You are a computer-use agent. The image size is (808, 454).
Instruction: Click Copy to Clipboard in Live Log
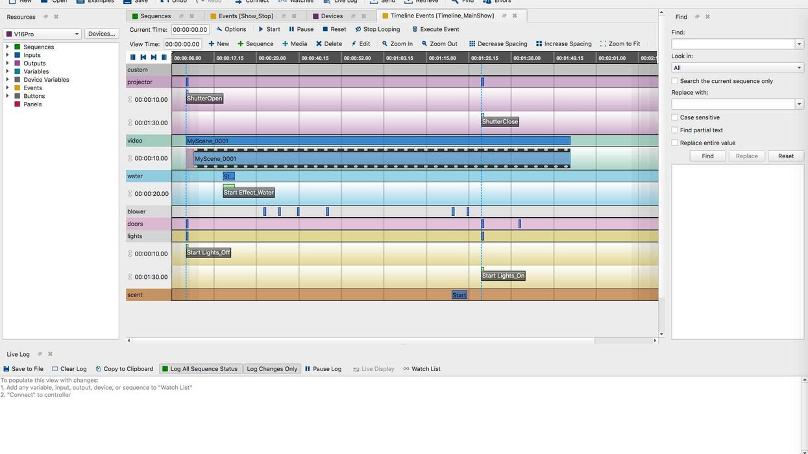coord(99,369)
